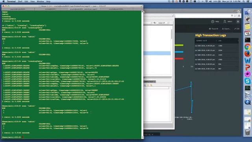
Task: Select lag row dated 4:49:28 pm
Action: point(217,46)
